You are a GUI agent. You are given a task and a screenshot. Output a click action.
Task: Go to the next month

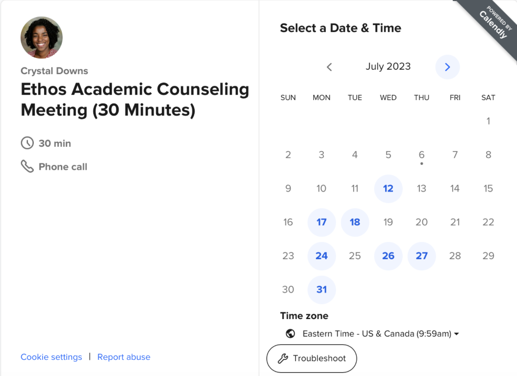point(447,67)
